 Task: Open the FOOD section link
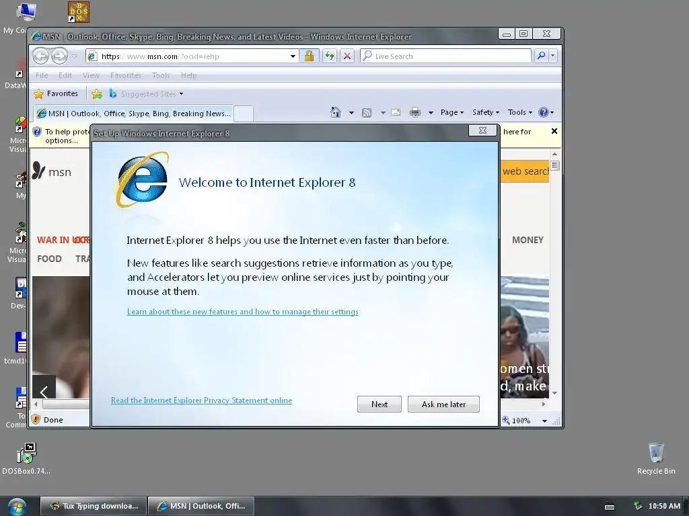49,259
